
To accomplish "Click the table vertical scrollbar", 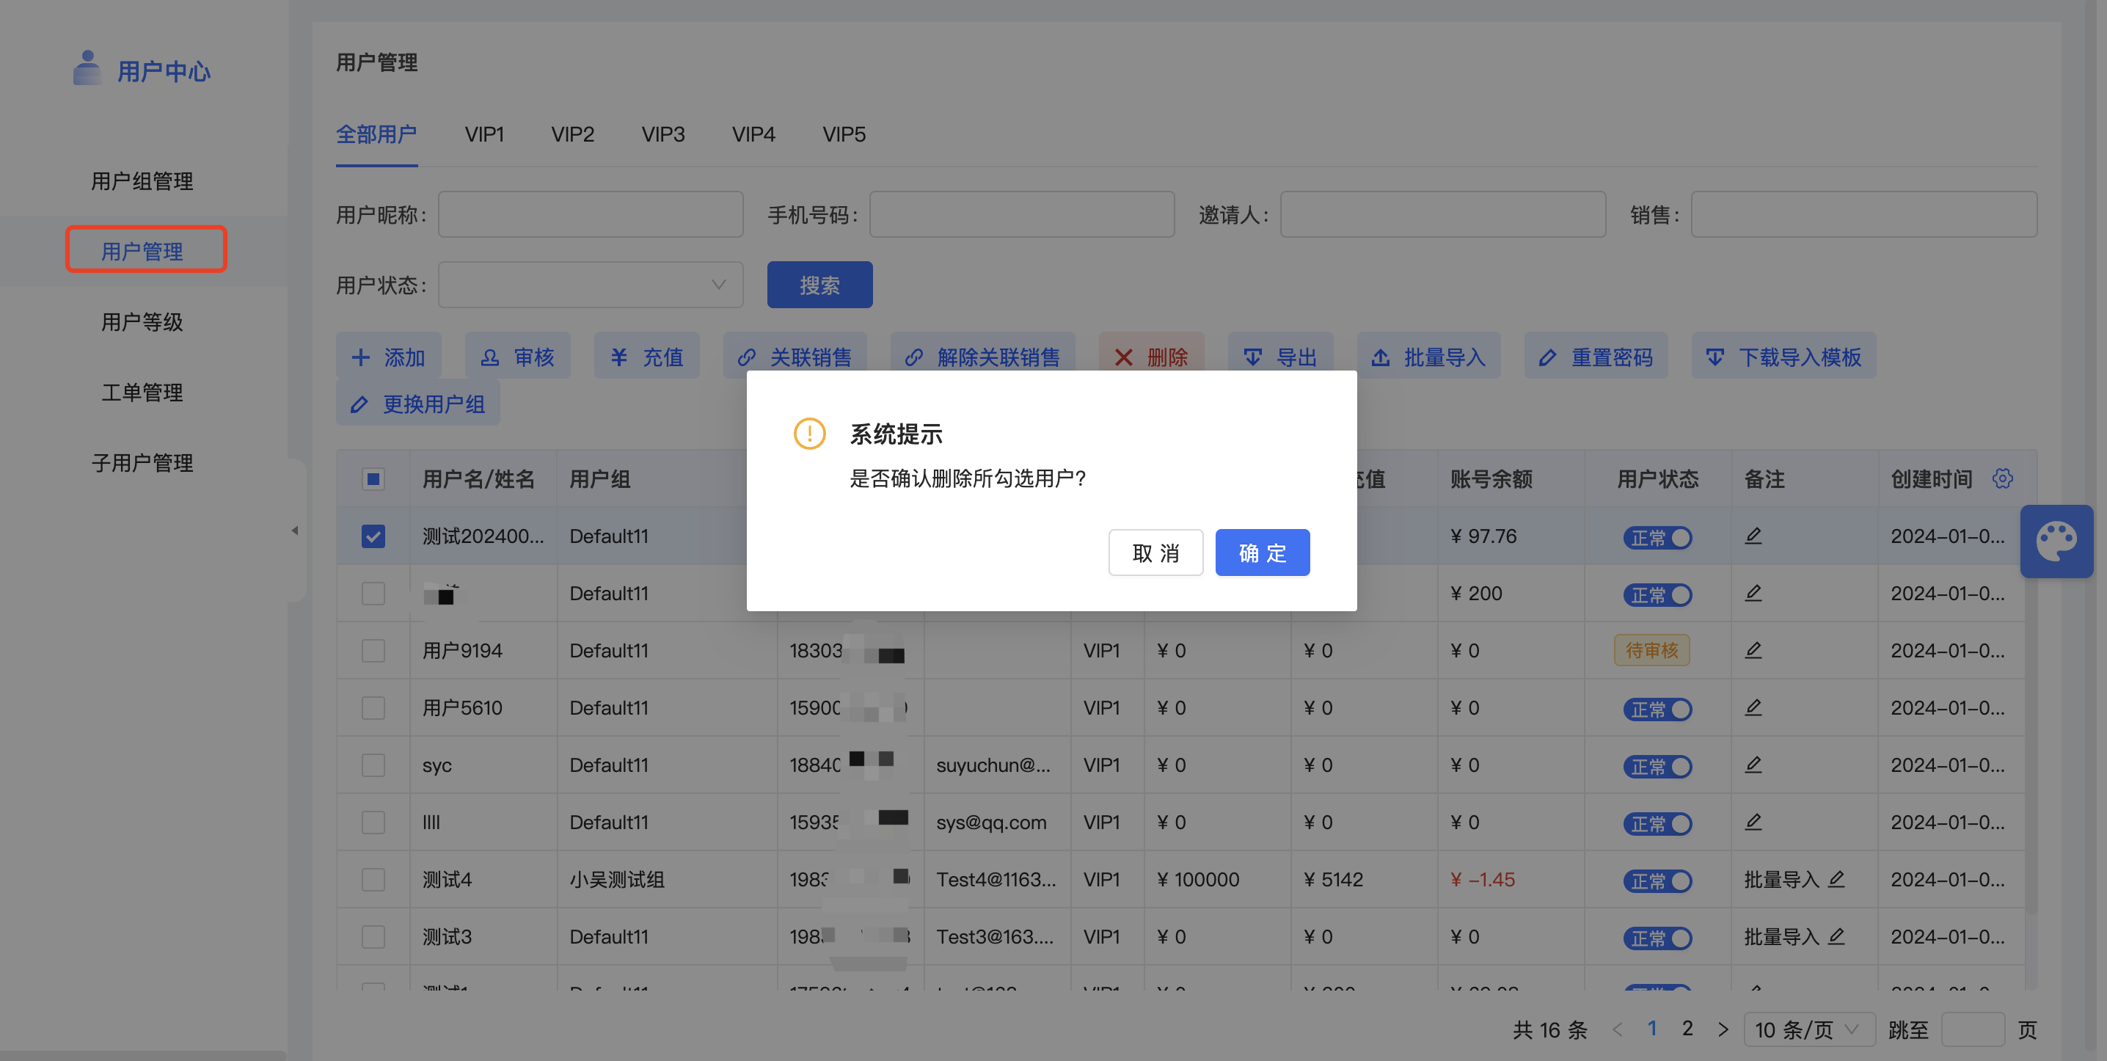I will point(2031,712).
